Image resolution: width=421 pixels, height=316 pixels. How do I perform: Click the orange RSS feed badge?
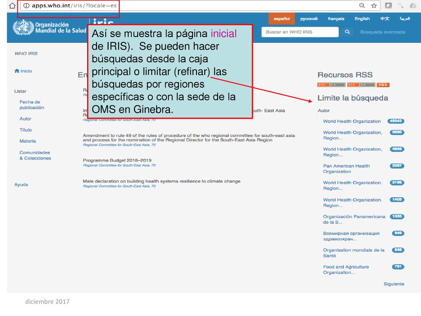[x=383, y=85]
